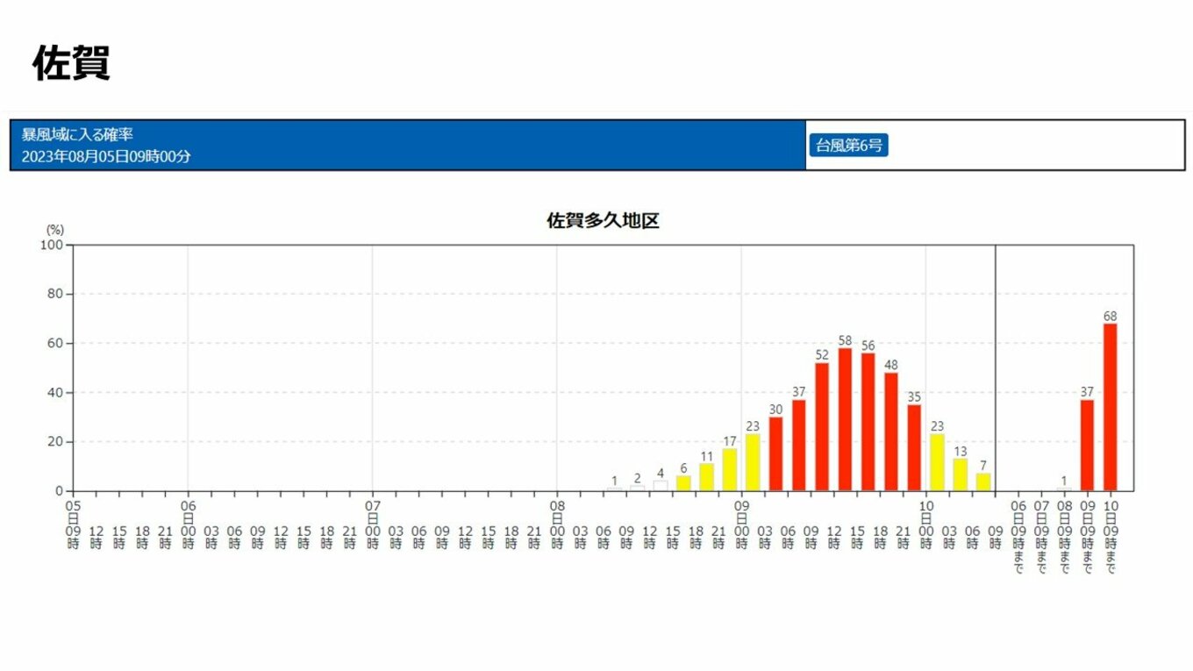Click the 佐賀 page heading
The image size is (1193, 671).
[71, 63]
